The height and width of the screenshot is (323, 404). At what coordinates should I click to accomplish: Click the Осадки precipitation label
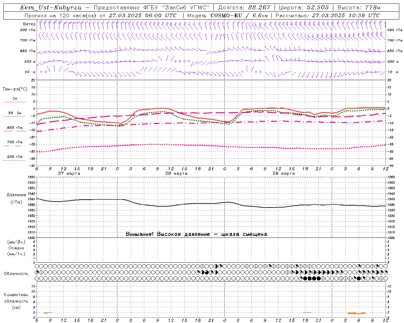point(16,248)
